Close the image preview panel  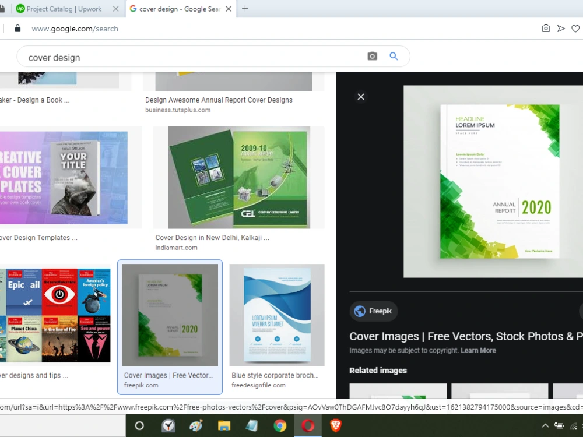point(361,97)
